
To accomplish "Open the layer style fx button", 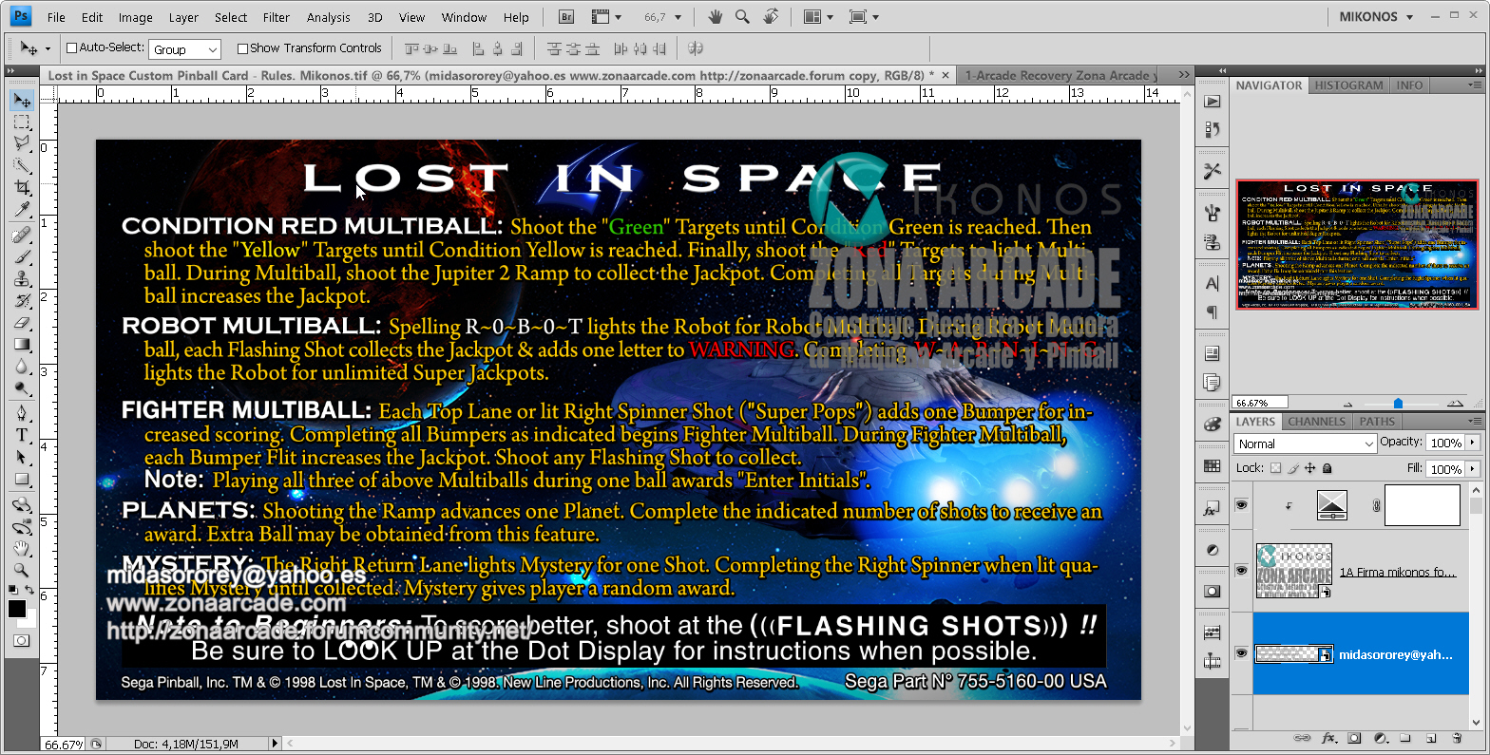I will point(1328,738).
